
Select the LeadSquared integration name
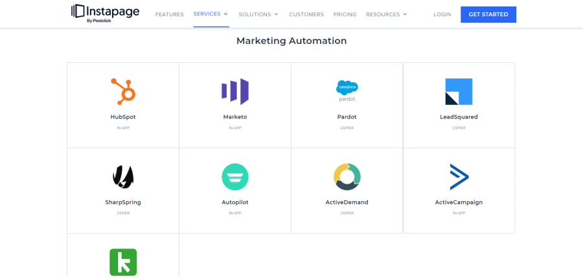coord(459,117)
